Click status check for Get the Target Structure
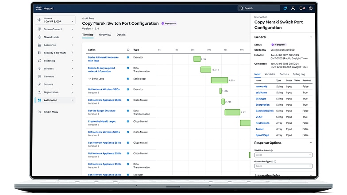This screenshot has height=195, width=347. (128, 111)
